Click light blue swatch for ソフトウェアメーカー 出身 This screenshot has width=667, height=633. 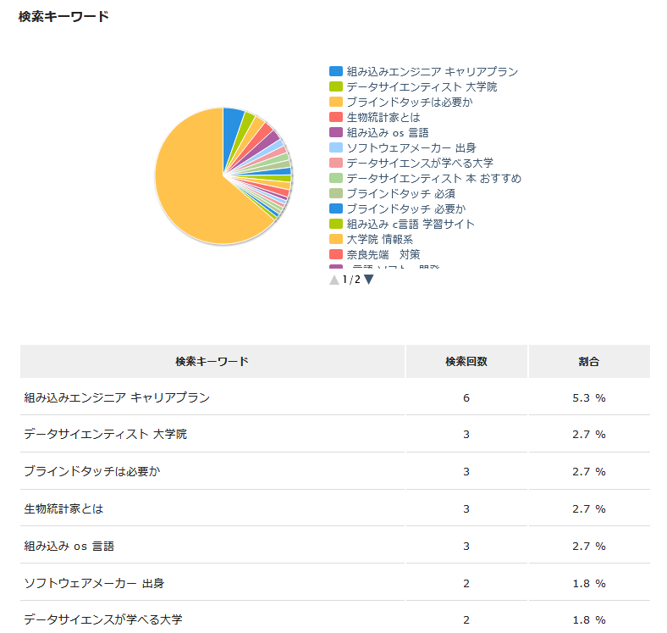coord(336,147)
